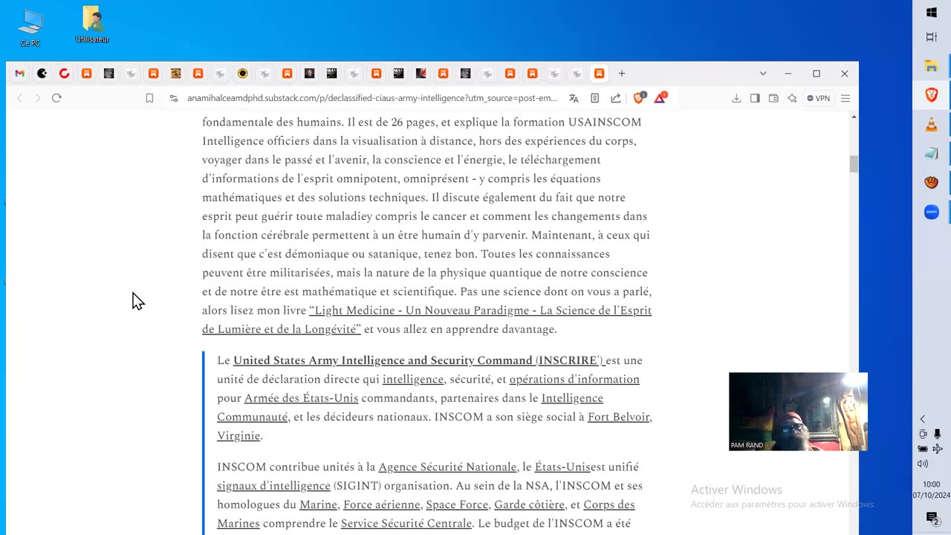Click the browser forward arrow
The image size is (951, 535).
37,98
